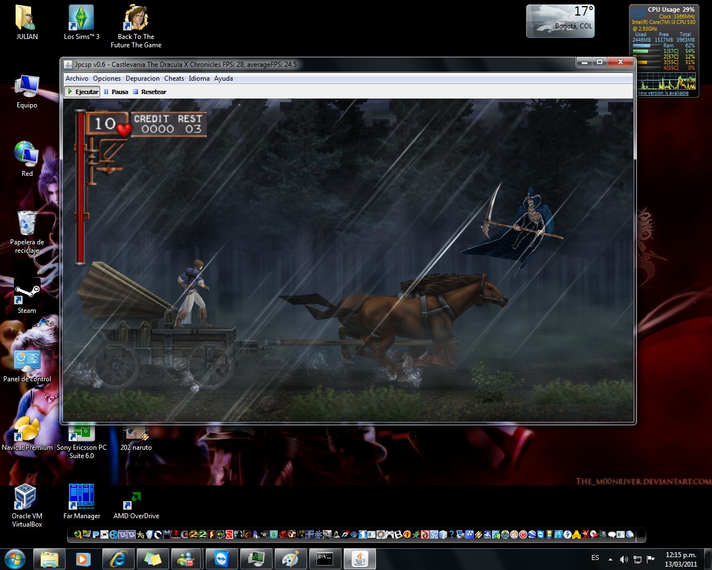Image resolution: width=712 pixels, height=570 pixels.
Task: Open the clock showing 12:15 p.m.
Action: click(x=681, y=559)
